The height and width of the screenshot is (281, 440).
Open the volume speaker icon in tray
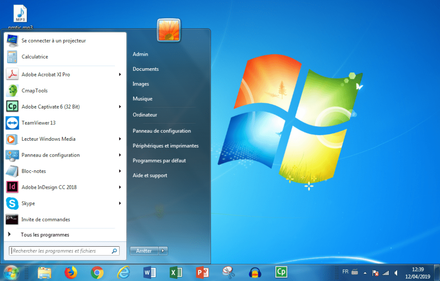pos(396,273)
